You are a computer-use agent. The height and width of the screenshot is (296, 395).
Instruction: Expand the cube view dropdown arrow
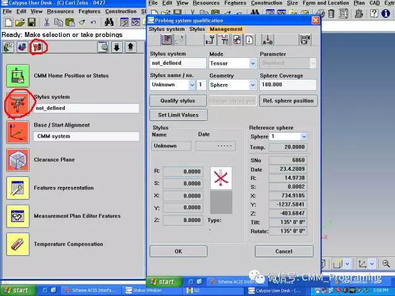point(347,264)
